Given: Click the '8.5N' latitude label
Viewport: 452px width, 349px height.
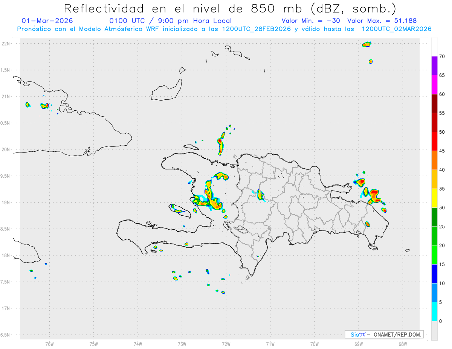Looking at the screenshot, I should coord(6,229).
